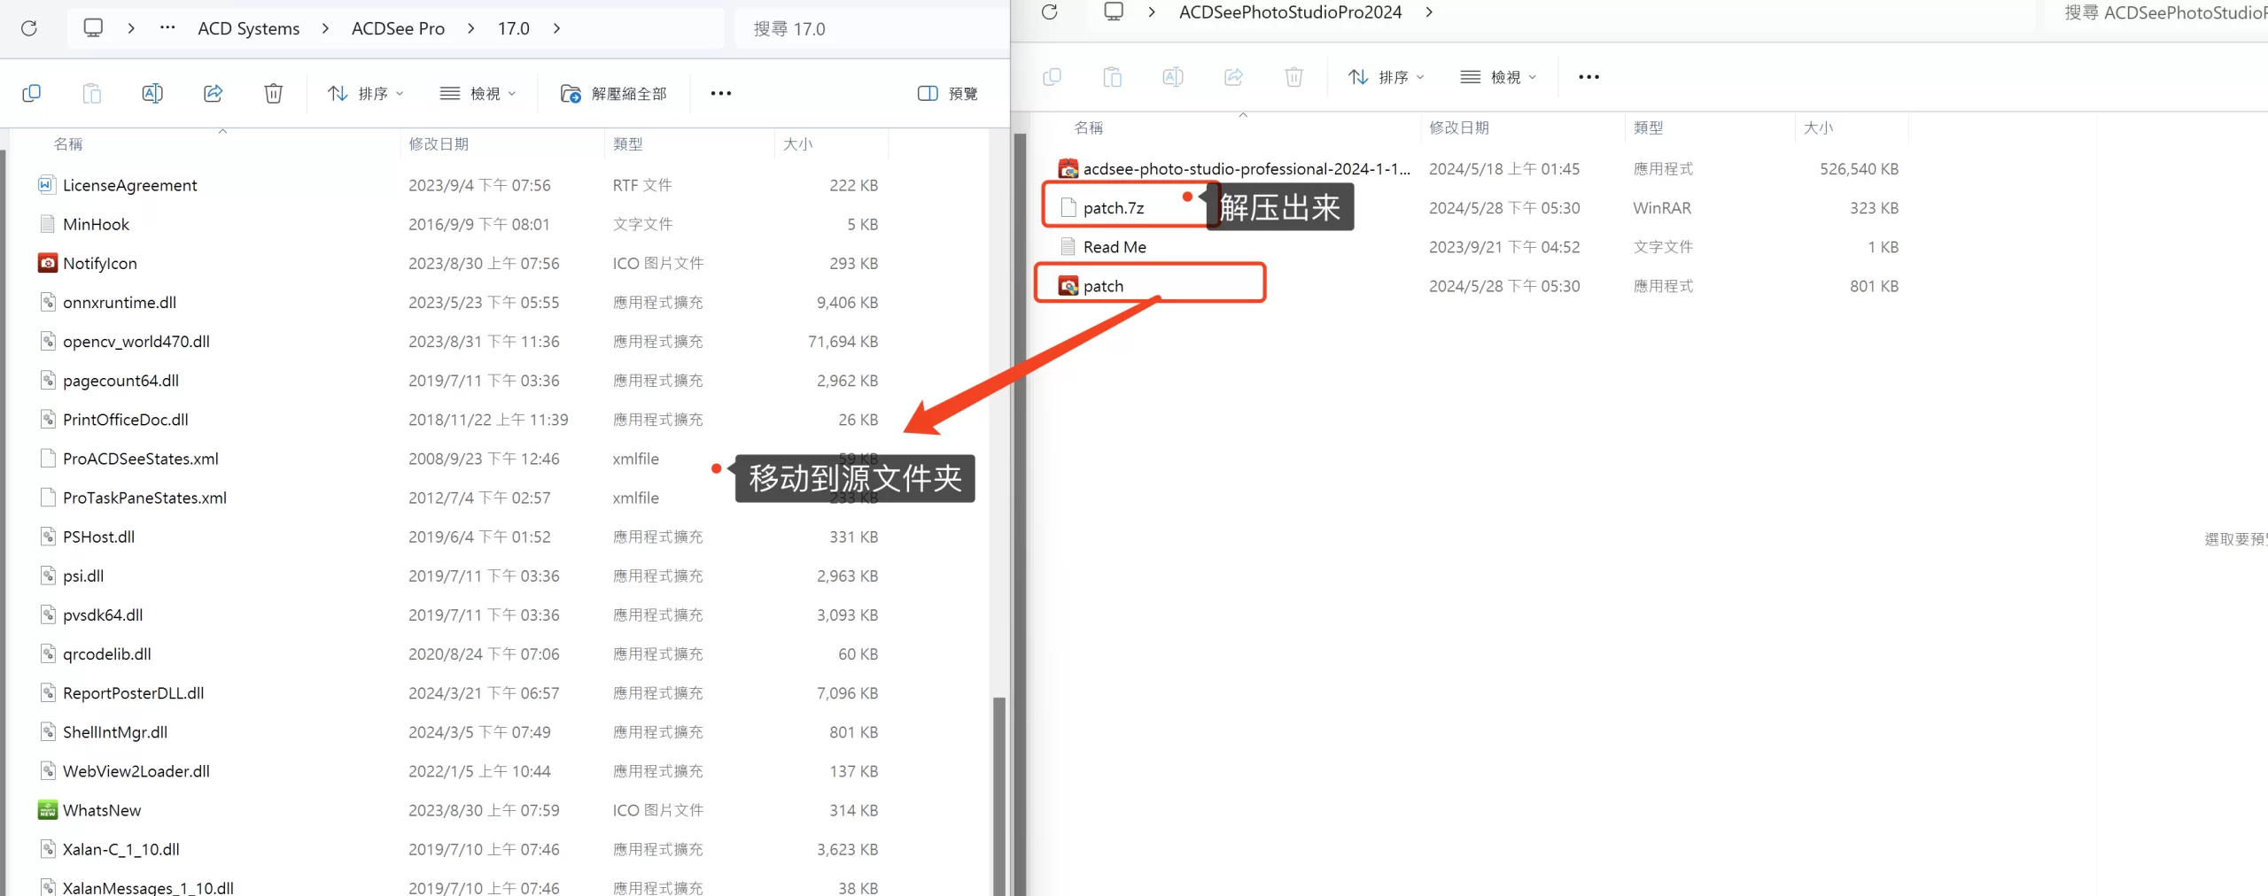Screen dimensions: 2268x896
Task: Open the patch application file
Action: coord(1103,286)
